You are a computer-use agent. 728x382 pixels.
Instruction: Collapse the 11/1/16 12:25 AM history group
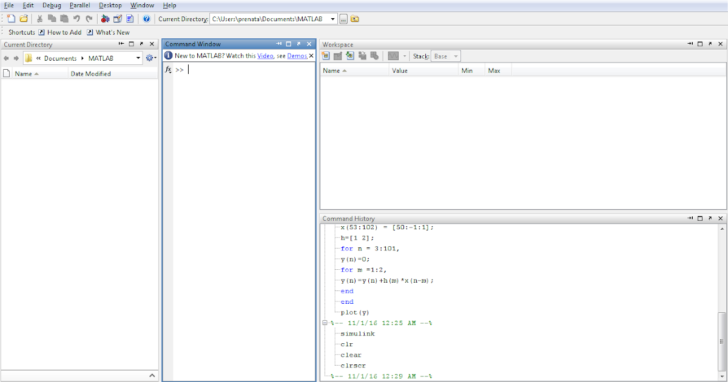325,323
